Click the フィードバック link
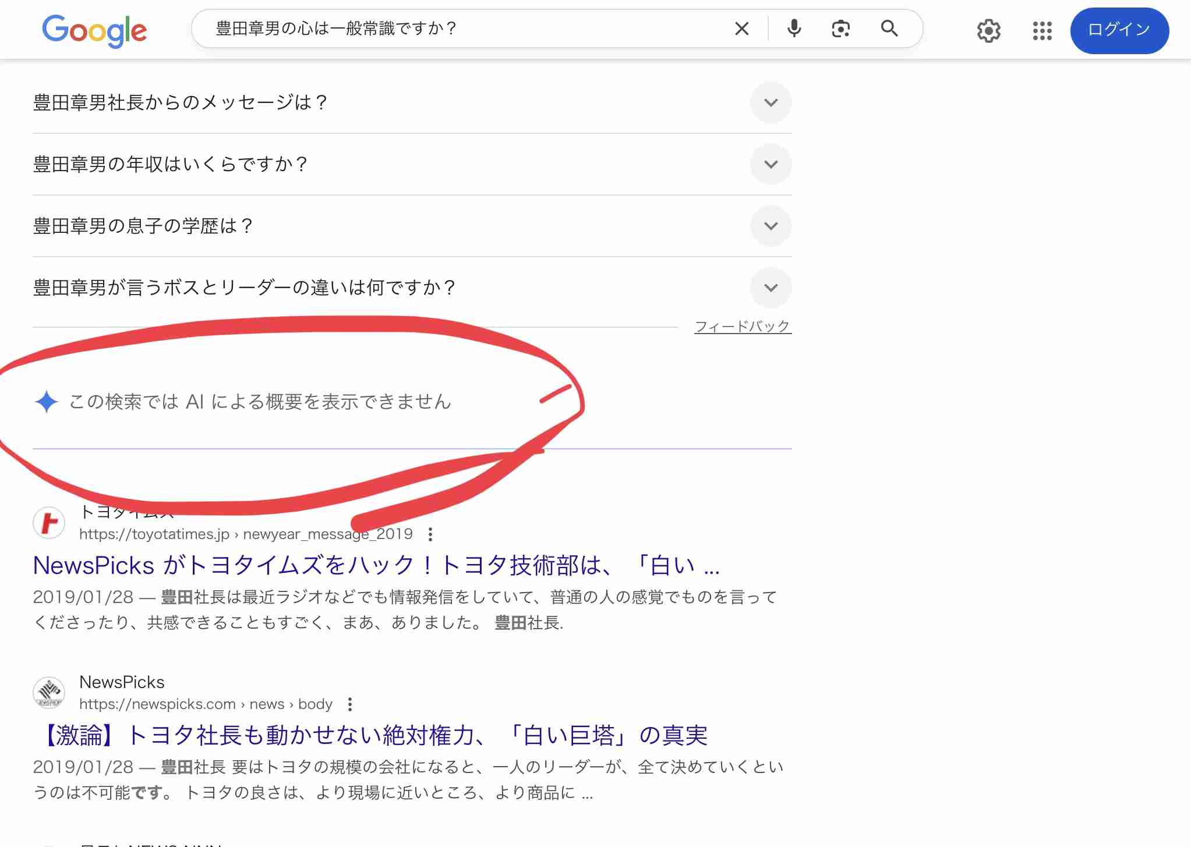Screen dimensions: 1191x847 (743, 326)
